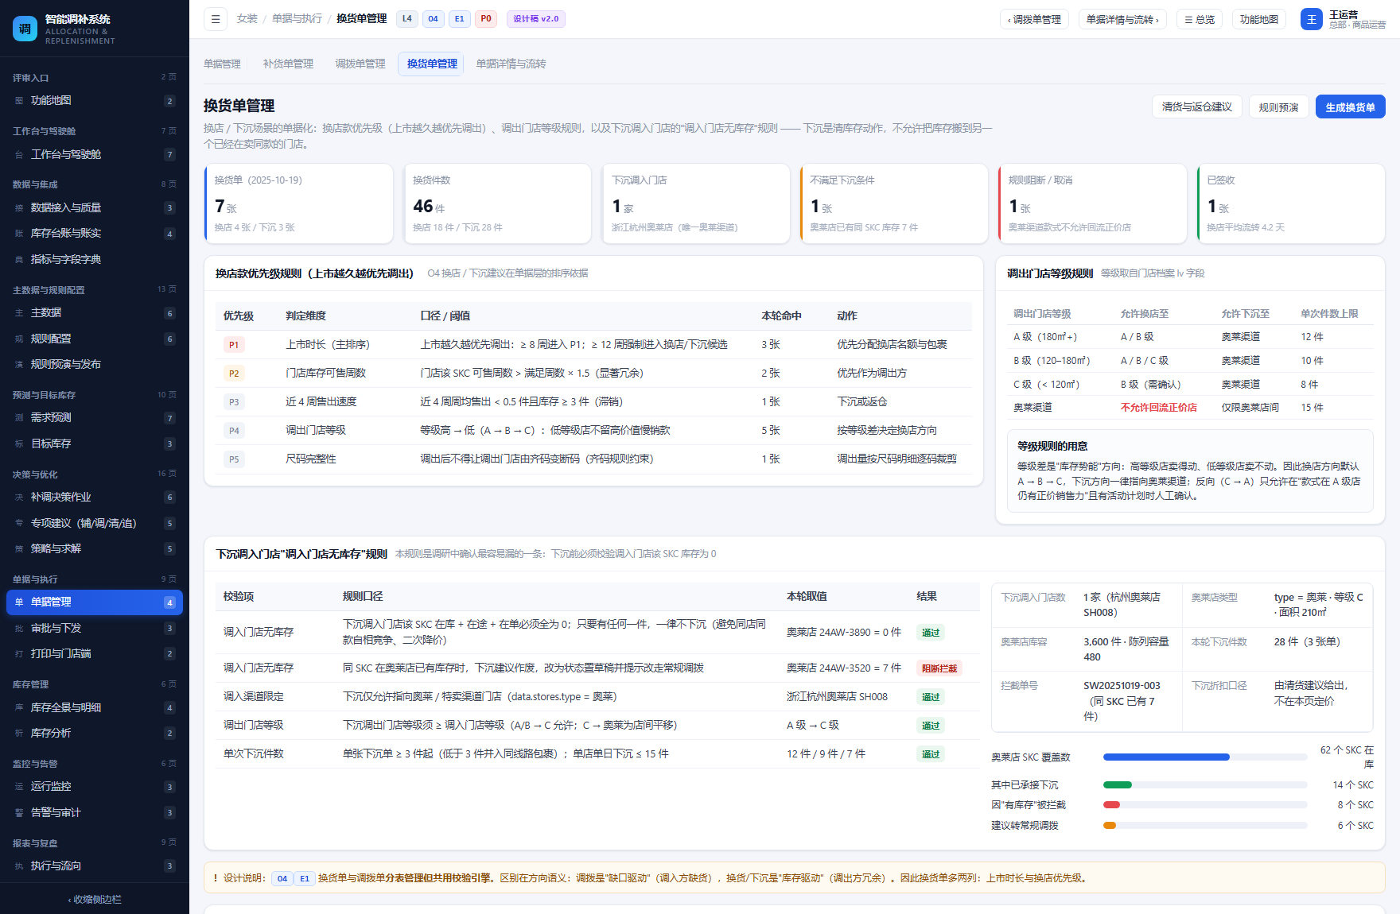Click the E1 badge in the header
Image resolution: width=1400 pixels, height=914 pixels.
tap(460, 19)
